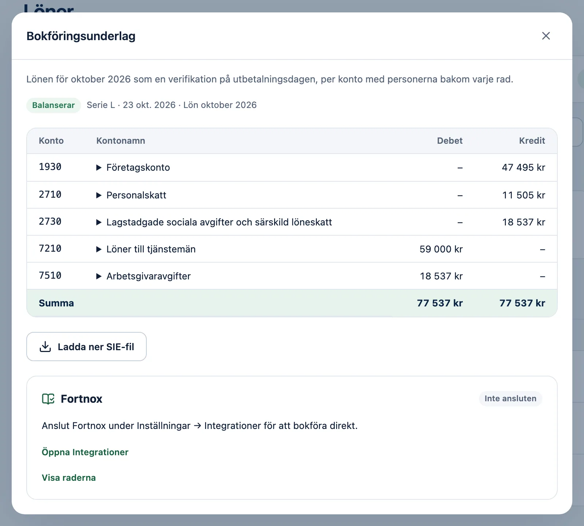The image size is (584, 526).
Task: Click the Visa raderna link
Action: tap(69, 477)
